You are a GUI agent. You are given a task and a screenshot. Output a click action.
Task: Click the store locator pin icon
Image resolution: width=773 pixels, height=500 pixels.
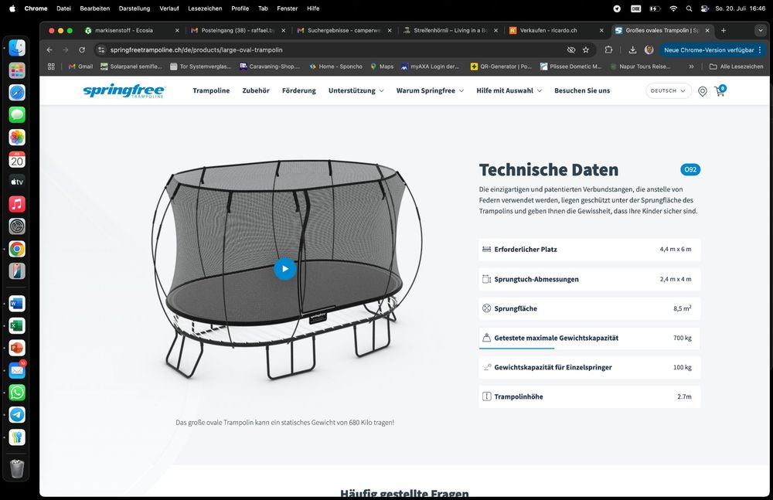click(702, 91)
